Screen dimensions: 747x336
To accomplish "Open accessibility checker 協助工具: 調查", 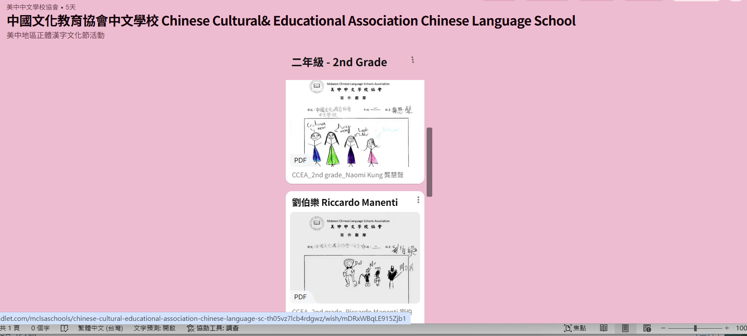I will [x=213, y=328].
